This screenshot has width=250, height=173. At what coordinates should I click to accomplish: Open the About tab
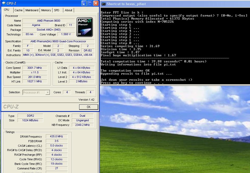click(x=68, y=10)
